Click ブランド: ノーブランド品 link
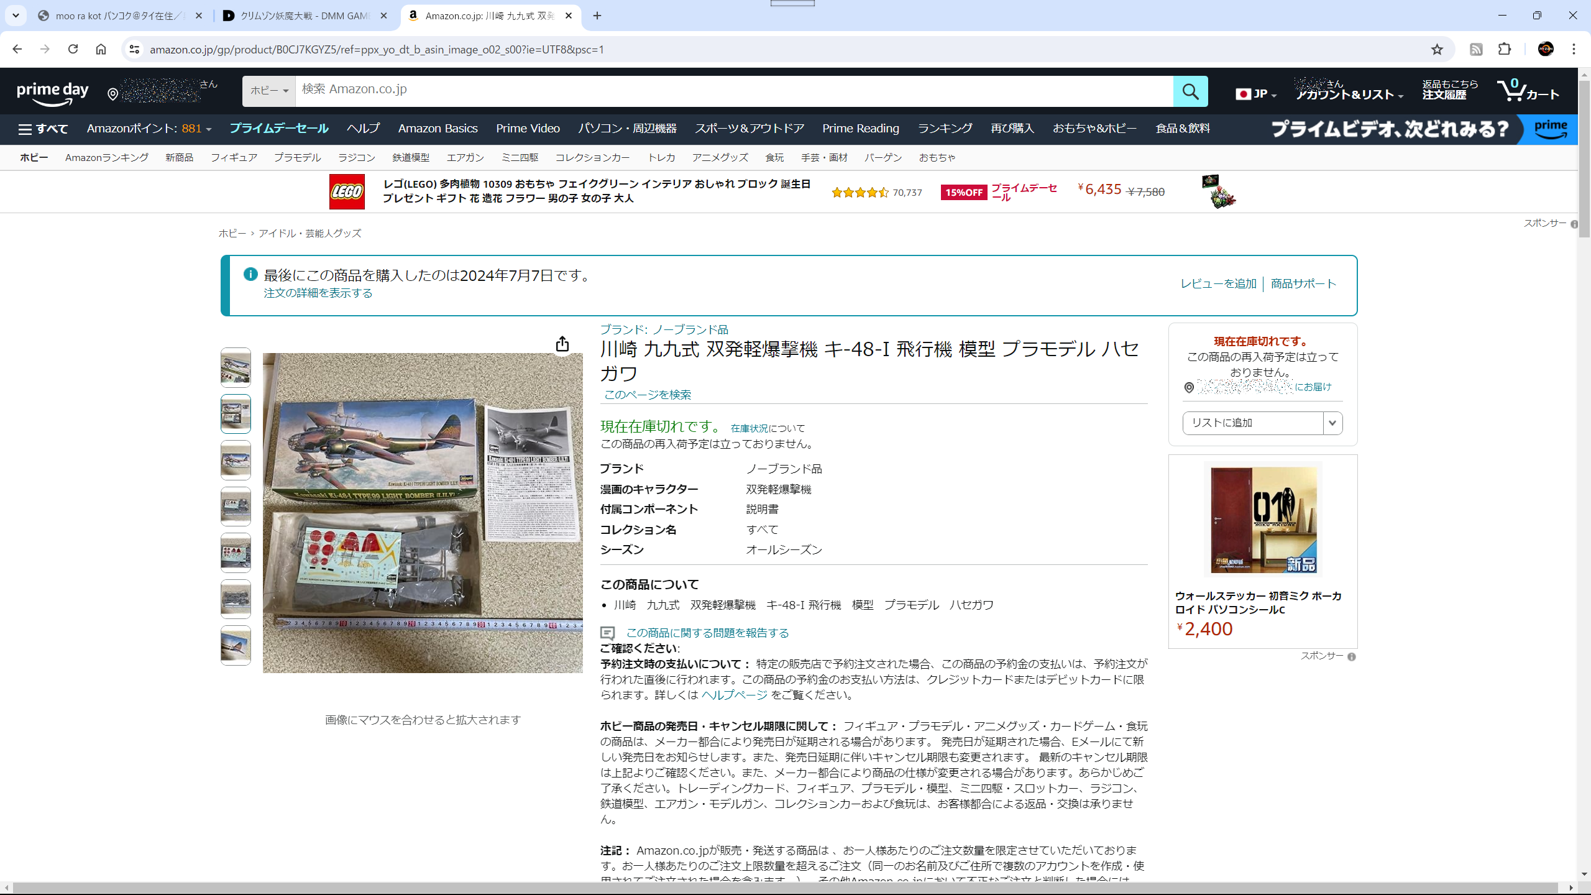Image resolution: width=1591 pixels, height=895 pixels. [664, 329]
